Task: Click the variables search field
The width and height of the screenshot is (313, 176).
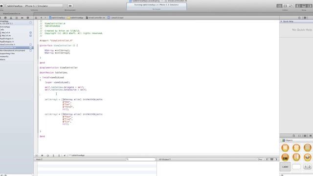Action: click(140, 159)
